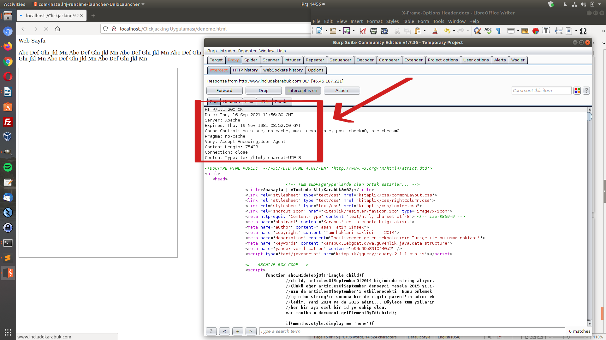606x340 pixels.
Task: Click the previous match < button
Action: (x=224, y=331)
